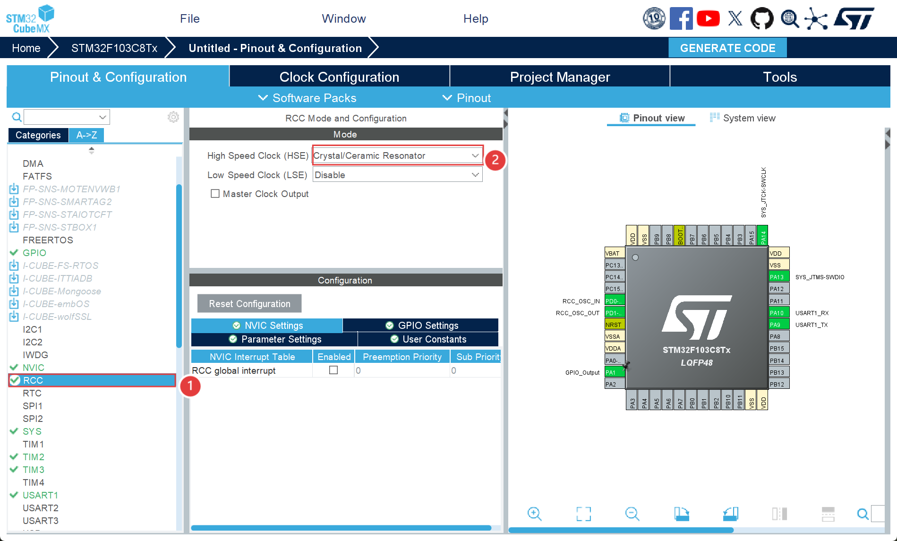Enable the Master Clock Output checkbox
This screenshot has height=541, width=897.
[x=215, y=194]
